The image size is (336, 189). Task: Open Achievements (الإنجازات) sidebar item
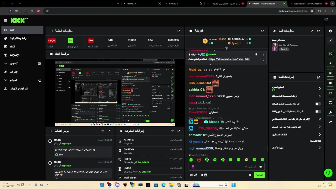pyautogui.click(x=22, y=55)
